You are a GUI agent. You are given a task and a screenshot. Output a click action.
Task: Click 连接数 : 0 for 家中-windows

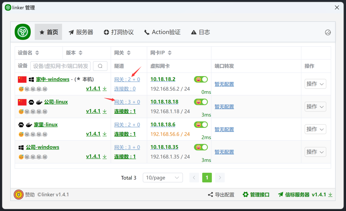(125, 89)
